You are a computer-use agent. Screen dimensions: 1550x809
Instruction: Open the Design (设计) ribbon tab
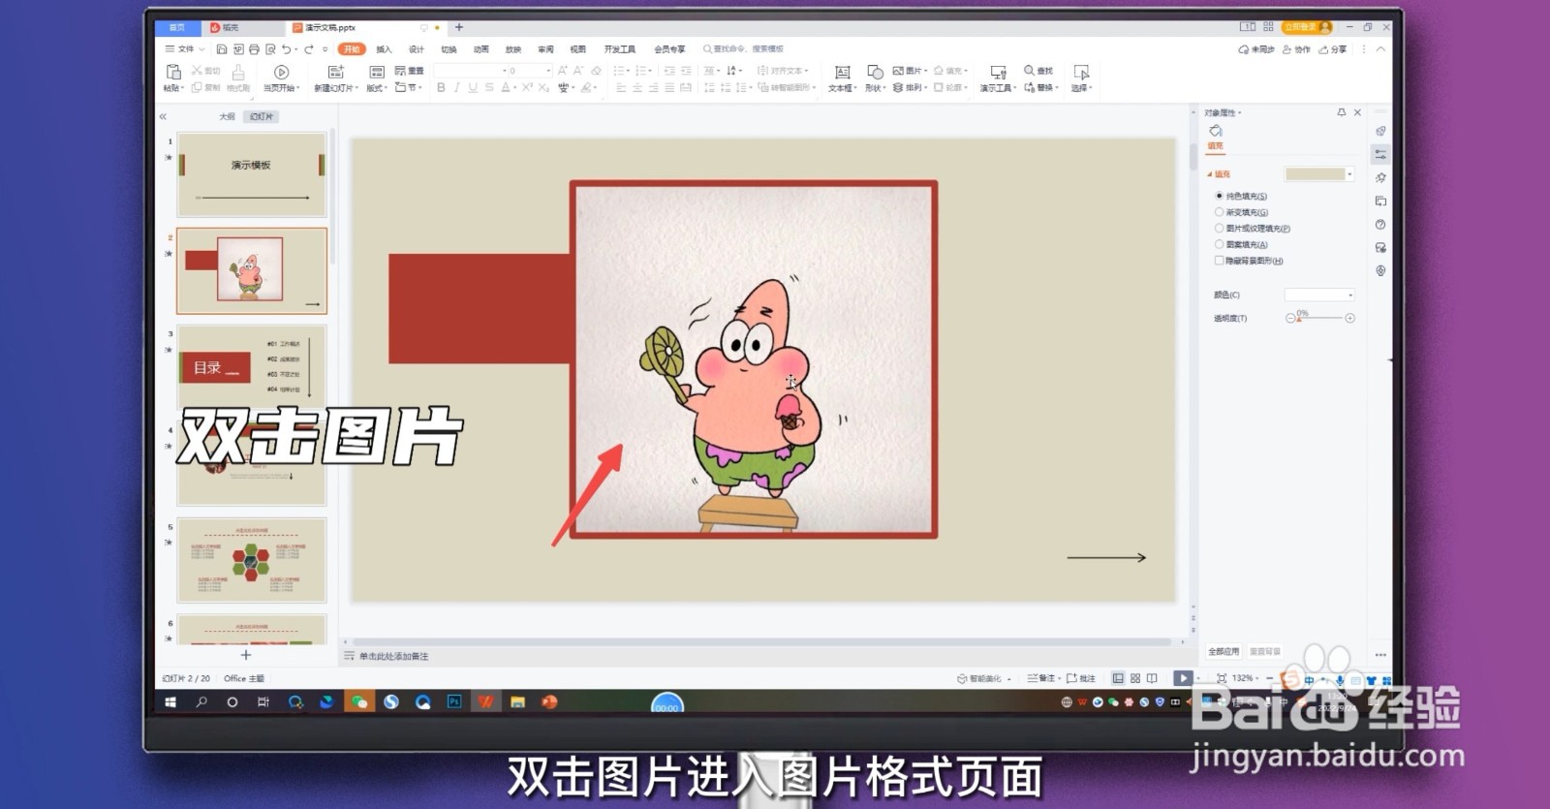pyautogui.click(x=417, y=49)
